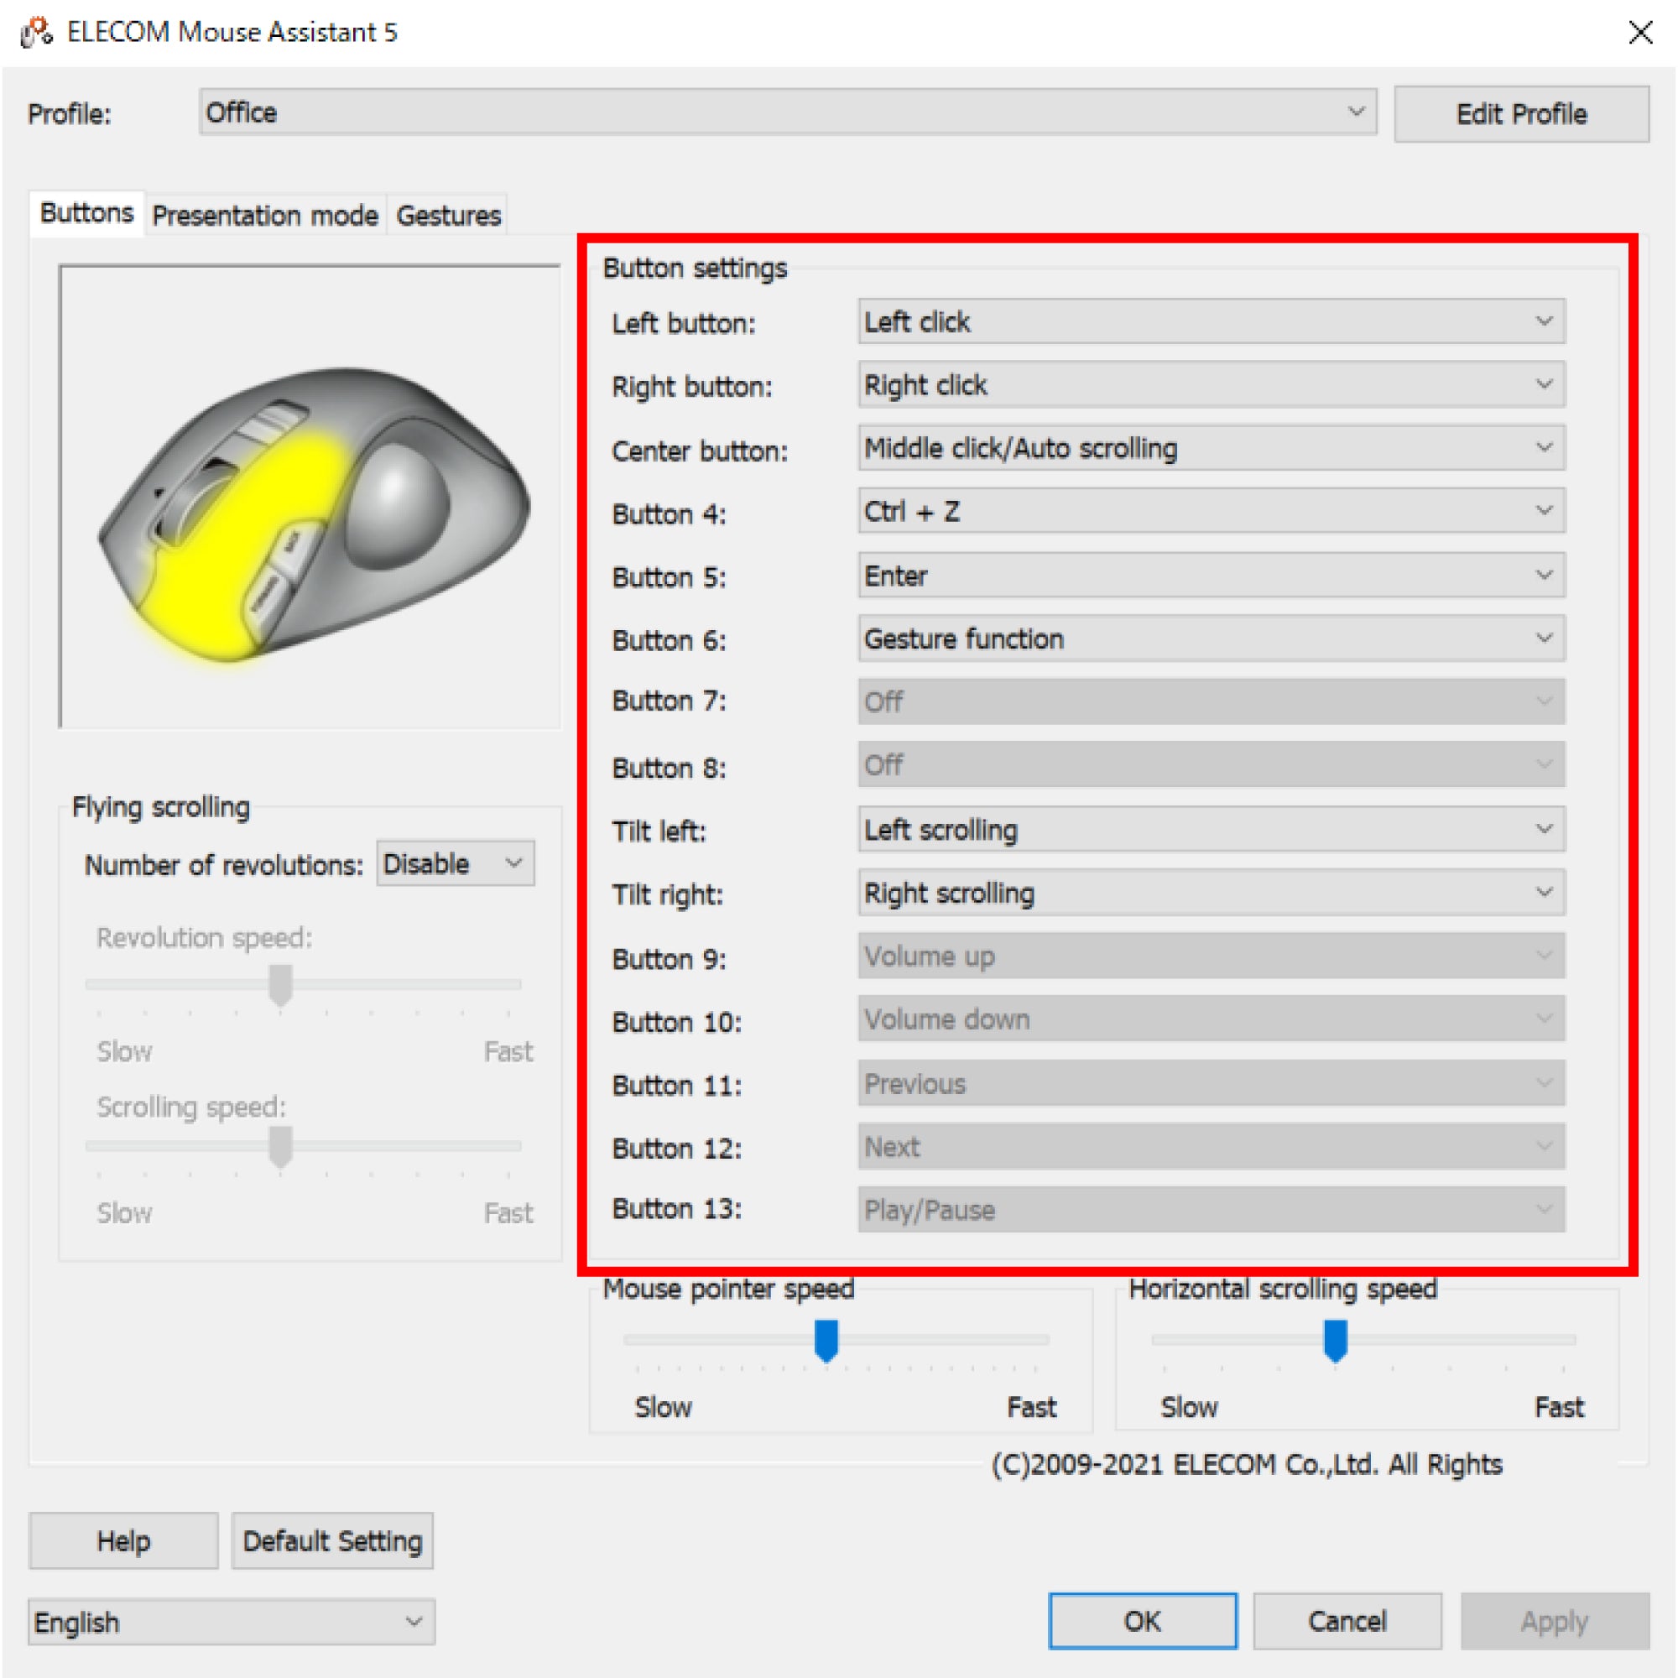This screenshot has height=1678, width=1678.
Task: Open the Left button dropdown
Action: click(x=1212, y=322)
